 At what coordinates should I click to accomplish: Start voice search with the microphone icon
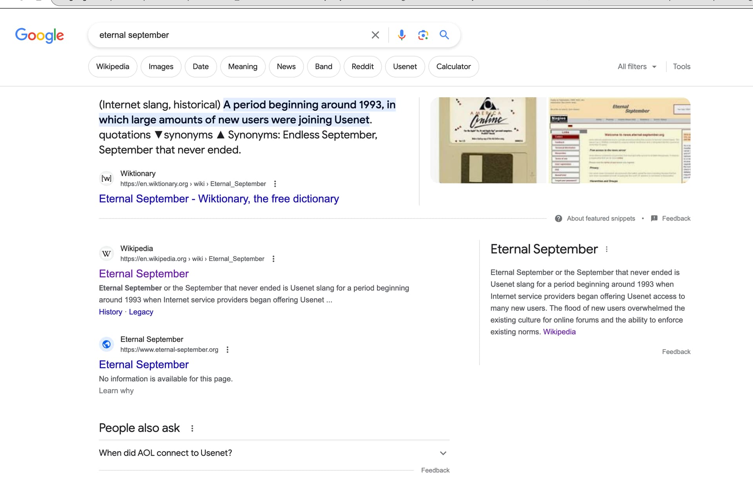[x=401, y=35]
